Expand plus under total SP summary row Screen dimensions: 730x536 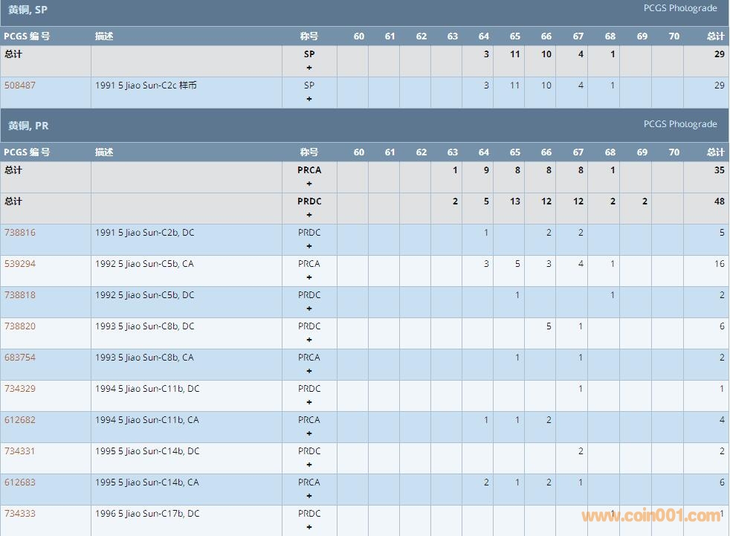pyautogui.click(x=309, y=68)
